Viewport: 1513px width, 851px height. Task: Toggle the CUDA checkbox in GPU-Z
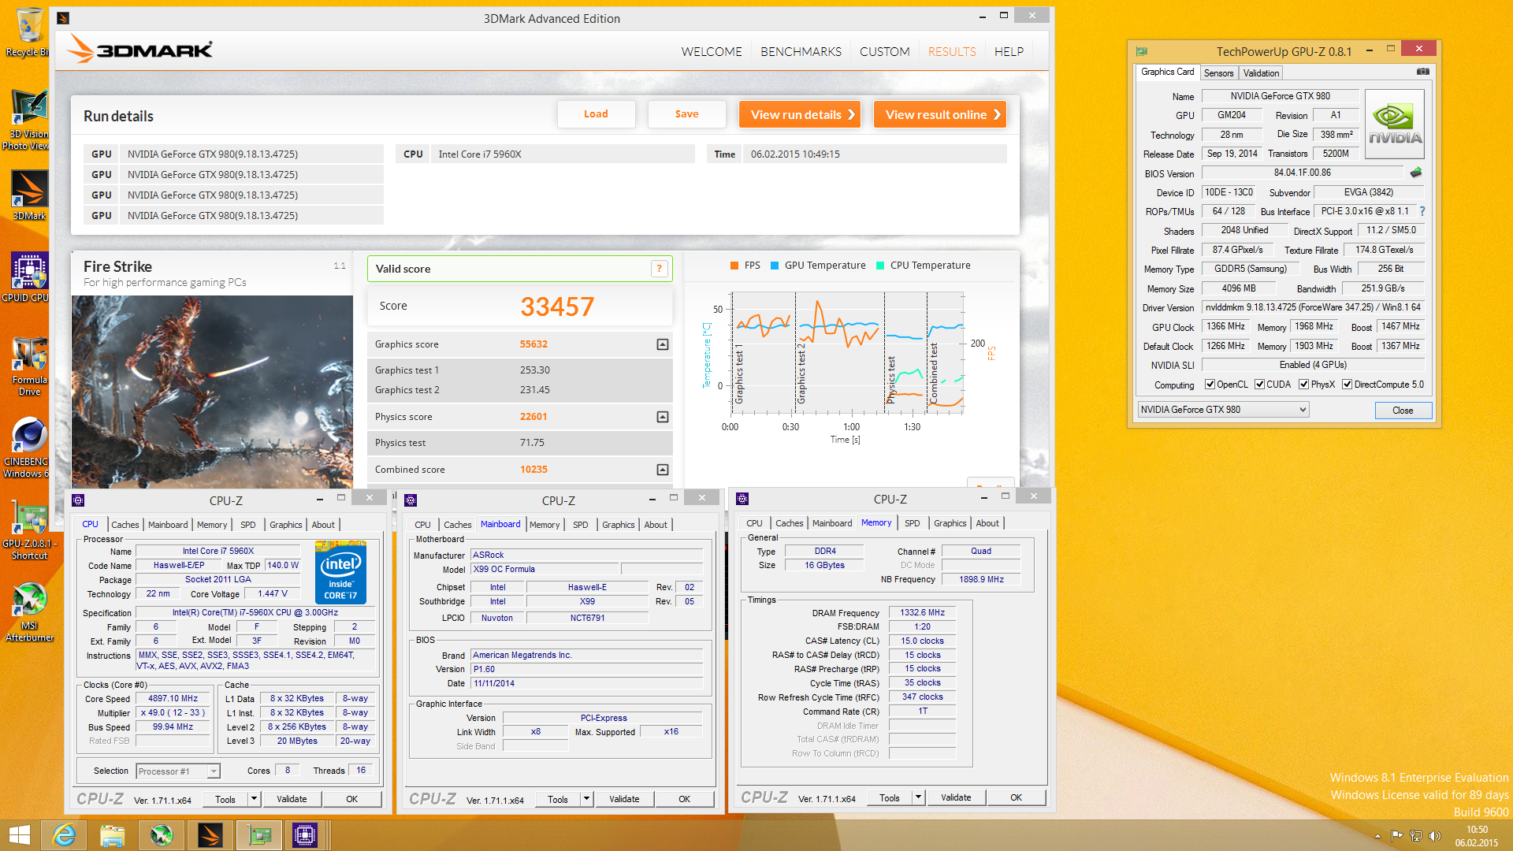click(x=1259, y=385)
